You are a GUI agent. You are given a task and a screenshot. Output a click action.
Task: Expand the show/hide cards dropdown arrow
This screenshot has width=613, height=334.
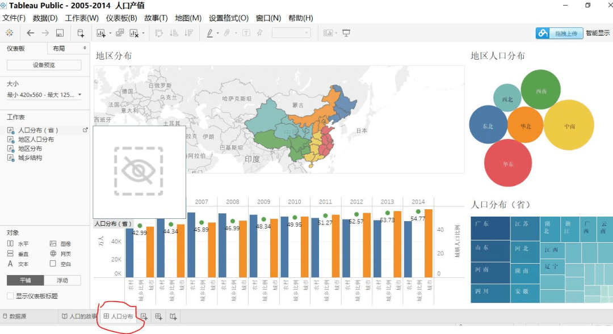pyautogui.click(x=336, y=33)
